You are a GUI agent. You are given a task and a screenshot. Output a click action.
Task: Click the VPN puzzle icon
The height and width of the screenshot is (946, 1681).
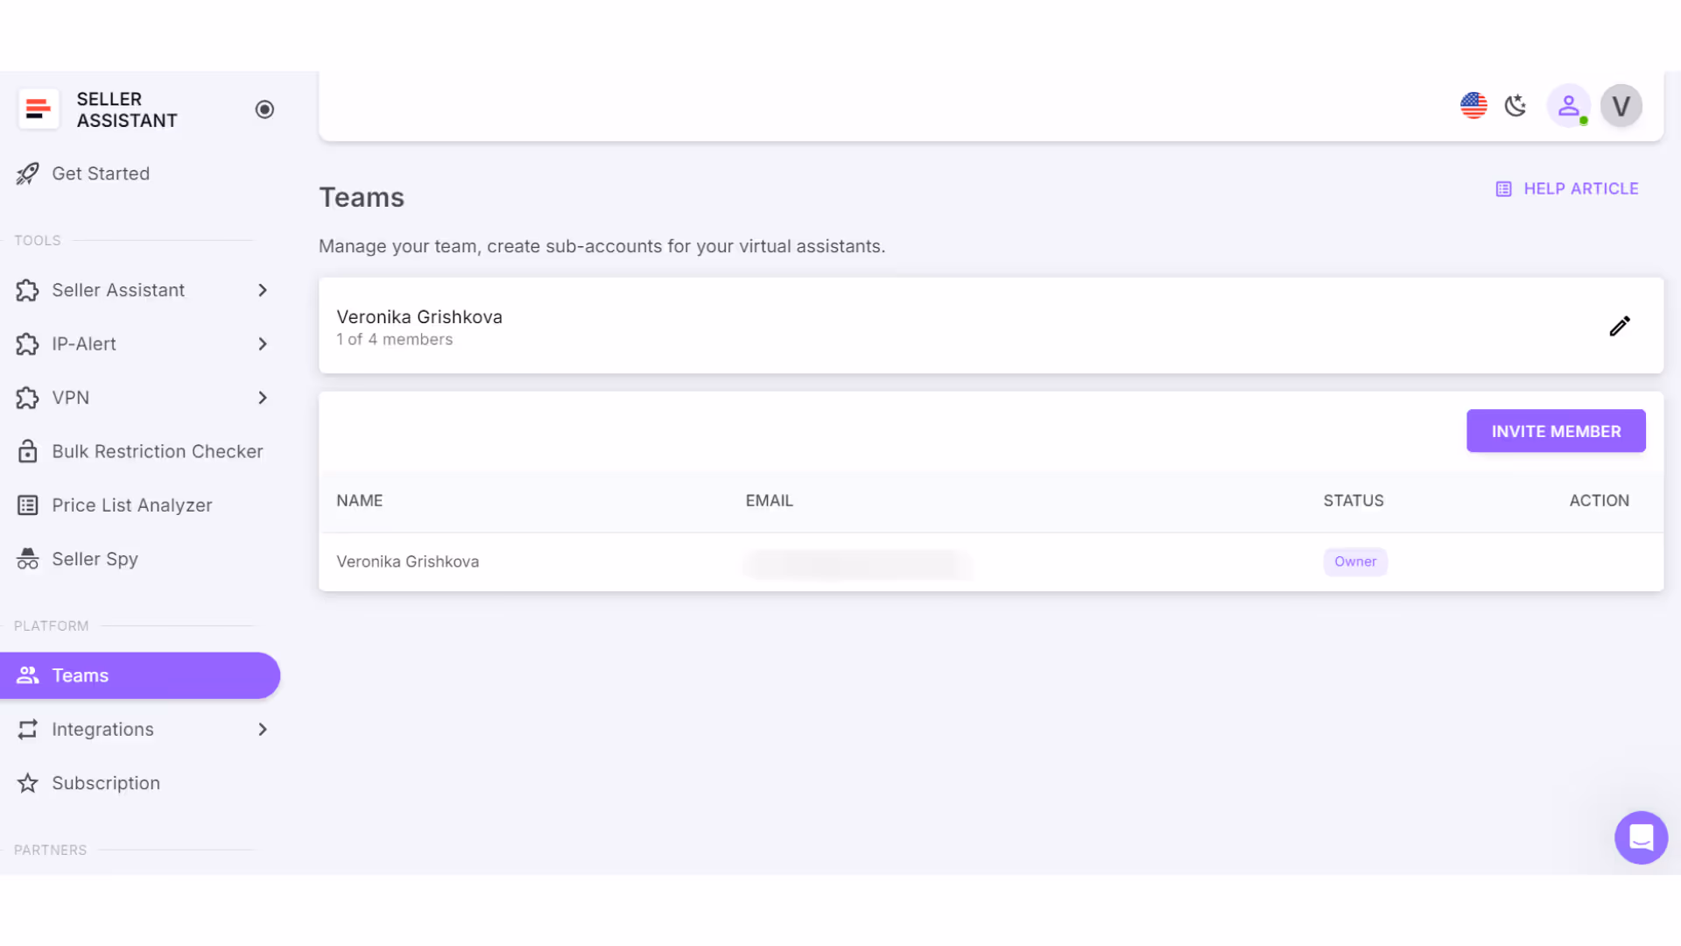coord(28,398)
